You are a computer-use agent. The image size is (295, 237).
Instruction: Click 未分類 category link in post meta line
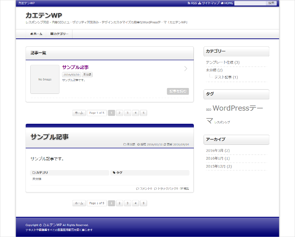point(131,144)
